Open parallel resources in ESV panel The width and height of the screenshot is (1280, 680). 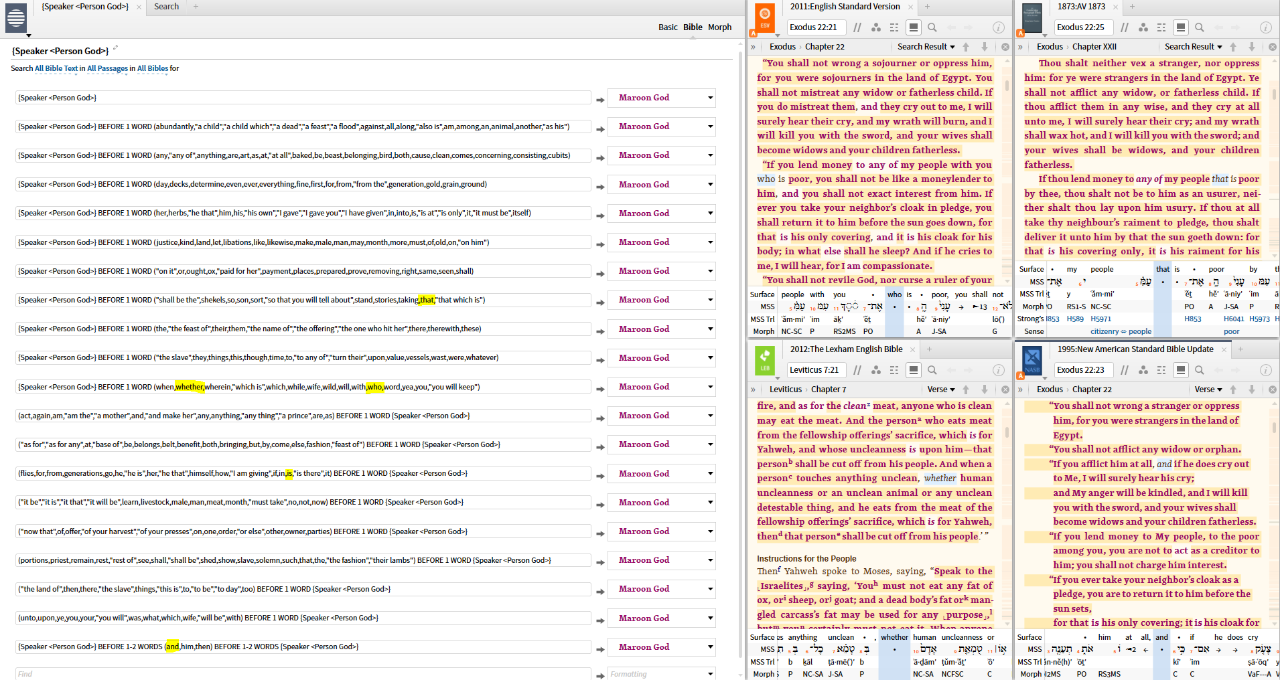point(857,27)
